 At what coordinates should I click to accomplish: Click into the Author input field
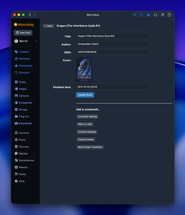[113, 44]
